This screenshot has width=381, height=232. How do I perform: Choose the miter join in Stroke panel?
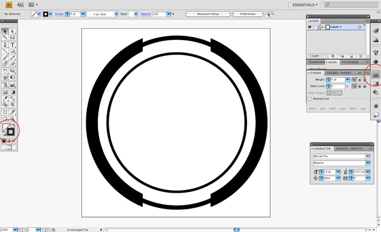(354, 86)
